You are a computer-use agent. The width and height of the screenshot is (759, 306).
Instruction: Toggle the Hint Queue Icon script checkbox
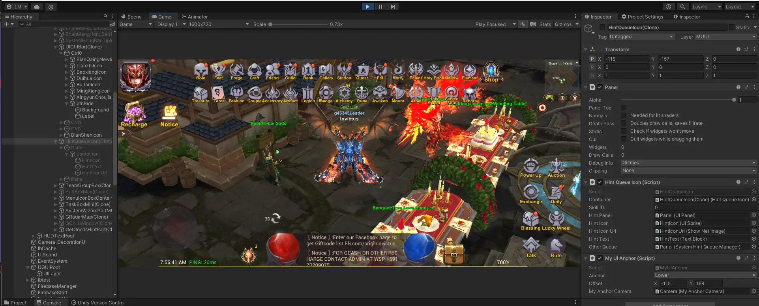point(600,182)
